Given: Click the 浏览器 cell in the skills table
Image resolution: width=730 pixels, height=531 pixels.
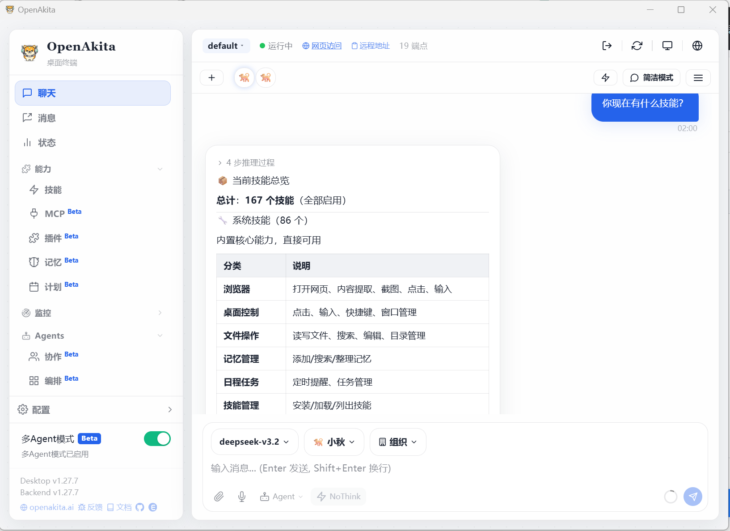Looking at the screenshot, I should coord(251,289).
